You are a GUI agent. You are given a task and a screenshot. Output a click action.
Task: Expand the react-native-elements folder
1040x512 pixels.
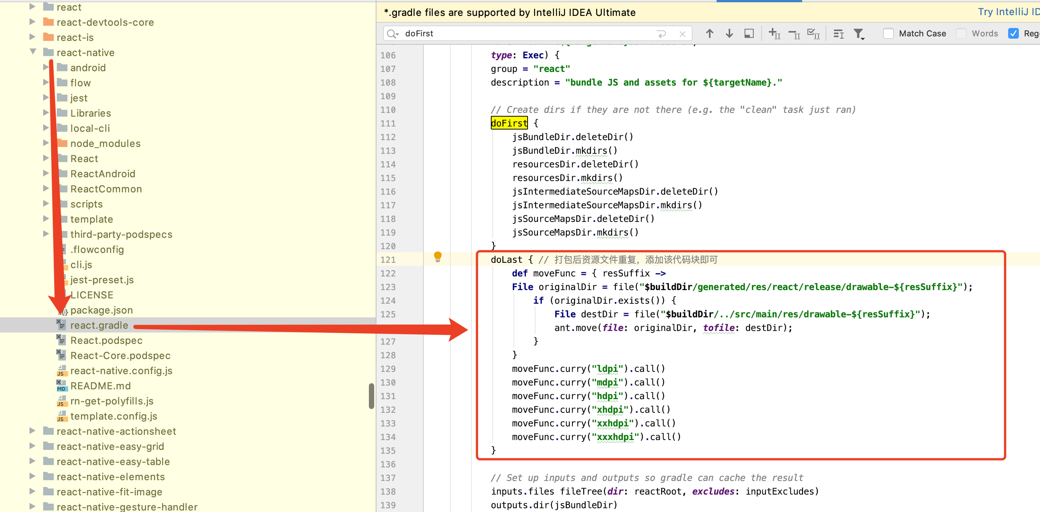[33, 476]
